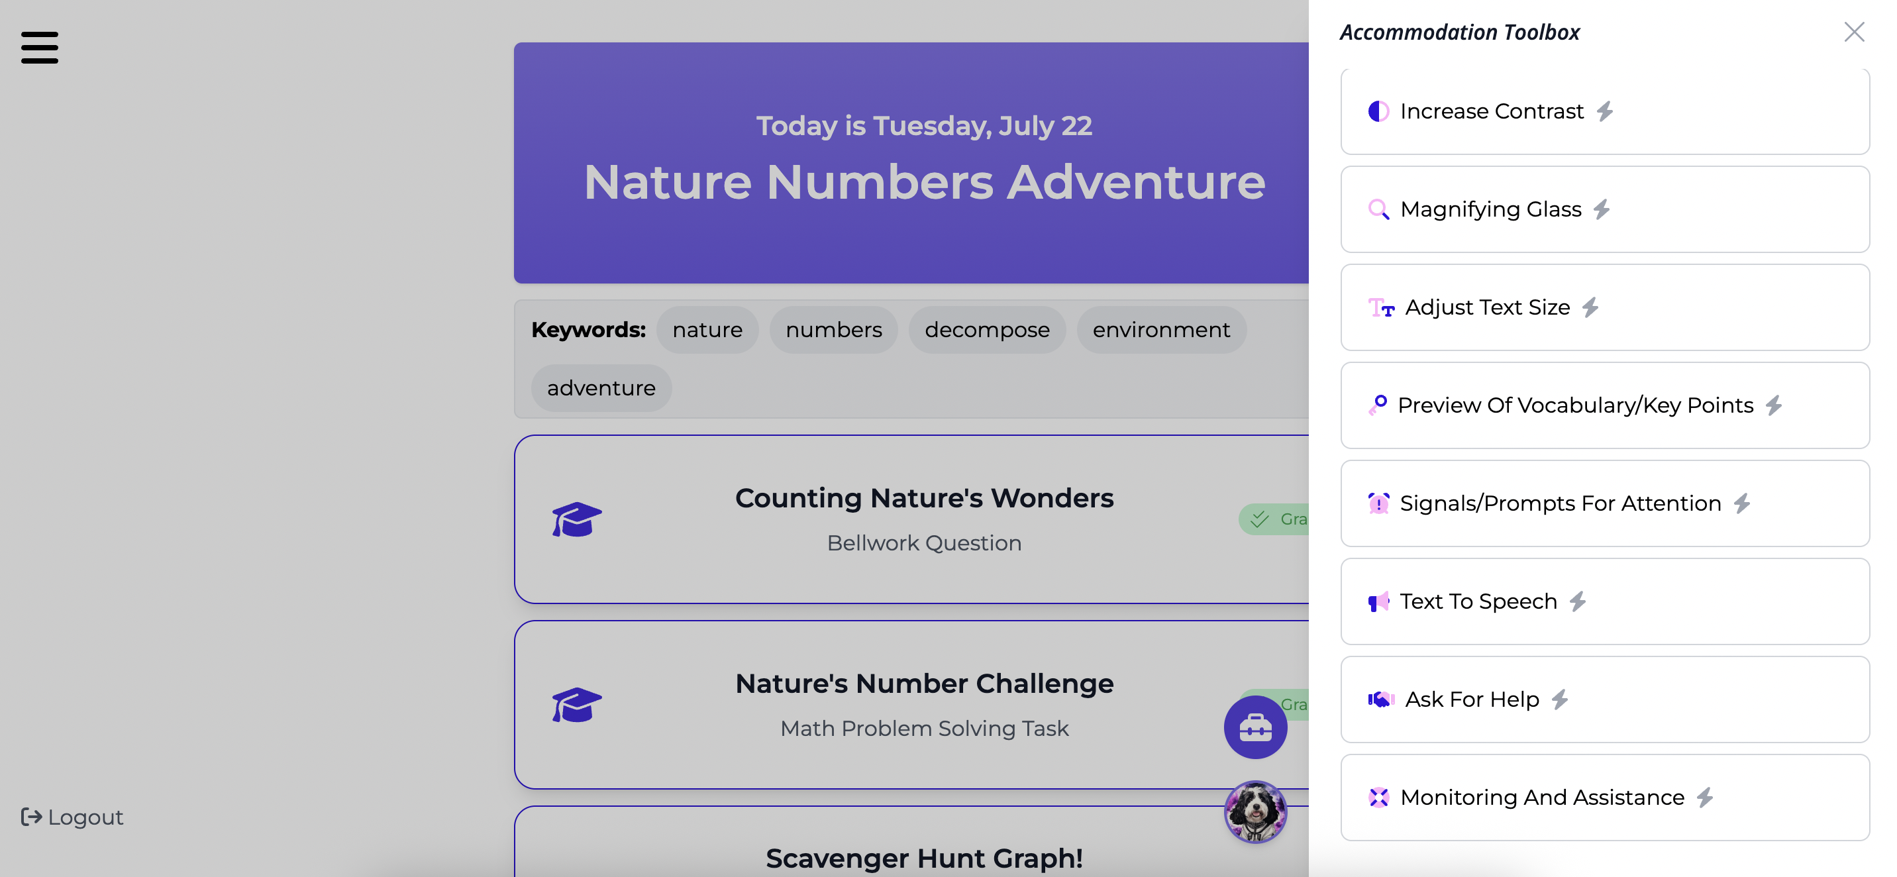Open Nature's Number Challenge task

click(911, 705)
